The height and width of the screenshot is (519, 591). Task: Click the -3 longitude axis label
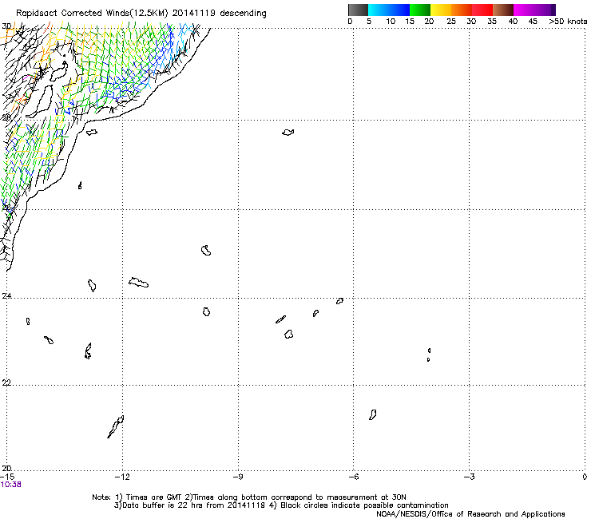(x=469, y=477)
